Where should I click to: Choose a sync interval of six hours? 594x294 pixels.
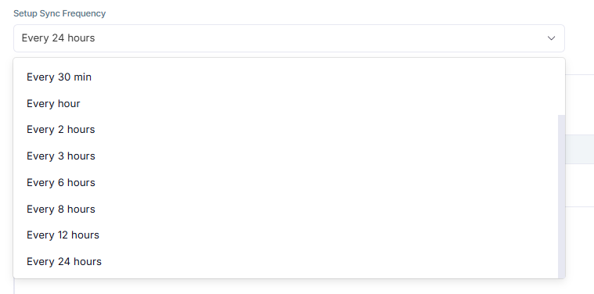tap(286, 182)
